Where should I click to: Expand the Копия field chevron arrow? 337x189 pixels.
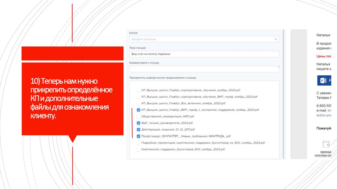tap(275, 39)
